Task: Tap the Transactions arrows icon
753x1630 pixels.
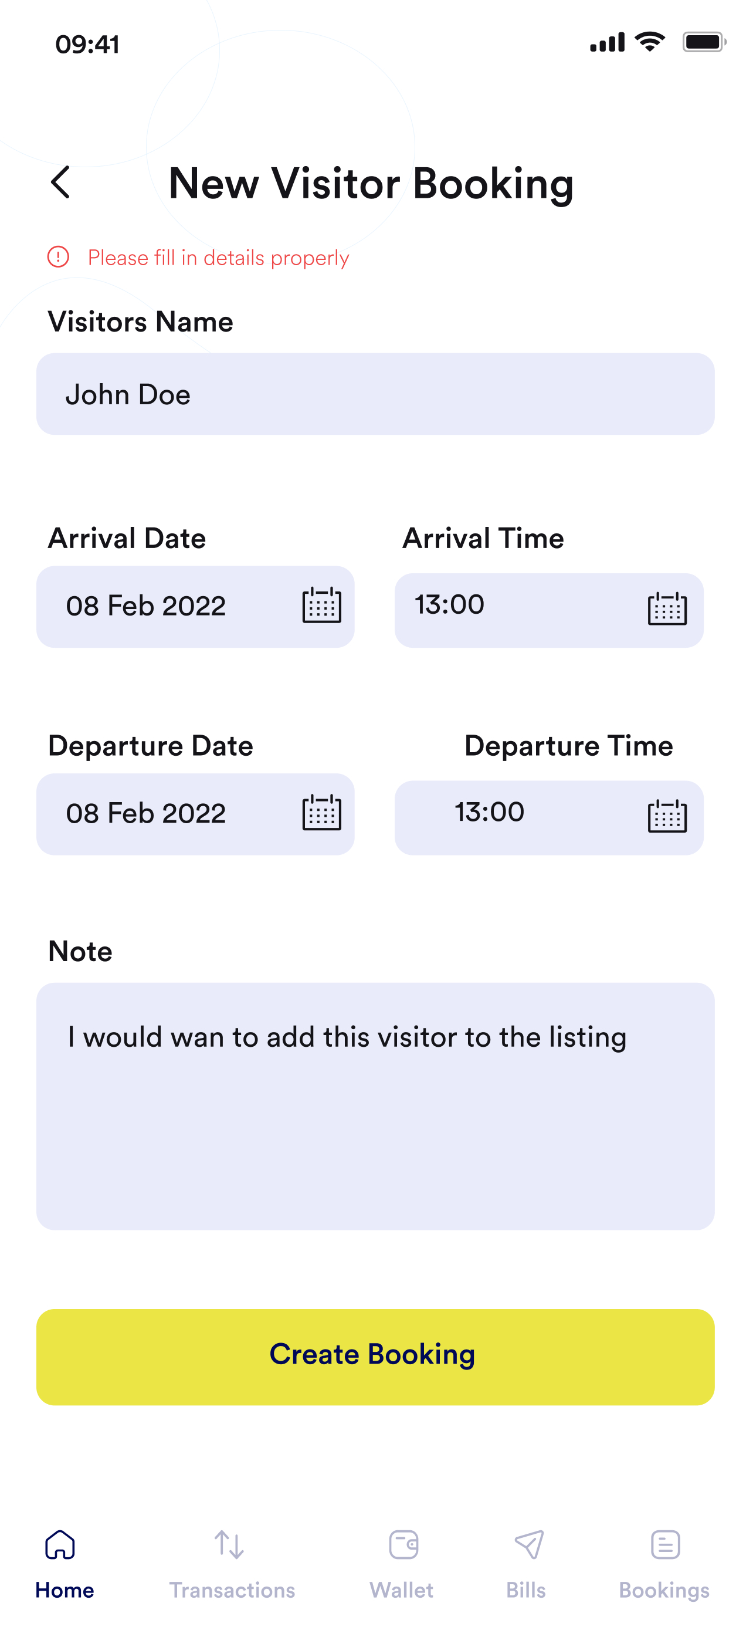Action: point(229,1544)
